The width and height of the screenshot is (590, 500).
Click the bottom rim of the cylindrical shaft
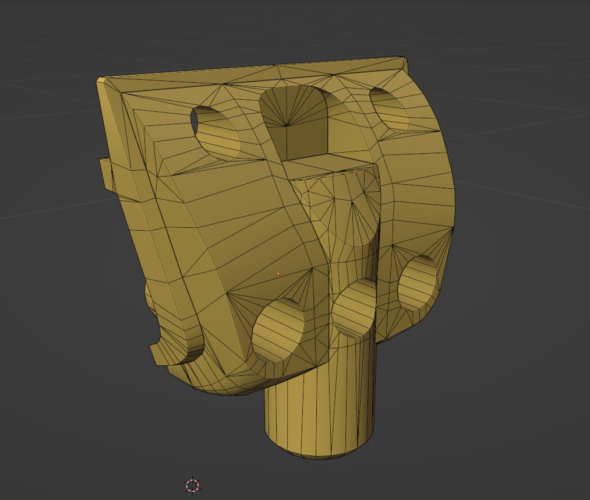click(x=319, y=454)
